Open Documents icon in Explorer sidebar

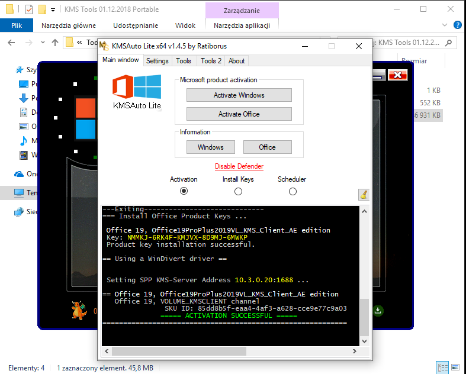(x=24, y=112)
